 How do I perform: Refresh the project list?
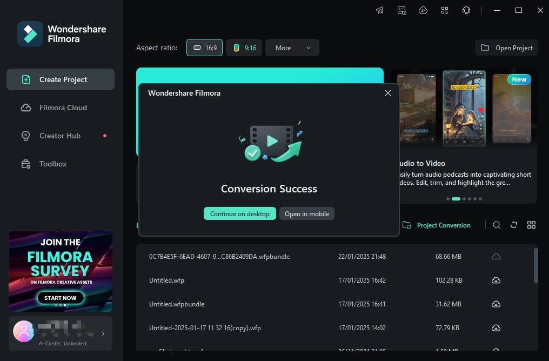514,225
